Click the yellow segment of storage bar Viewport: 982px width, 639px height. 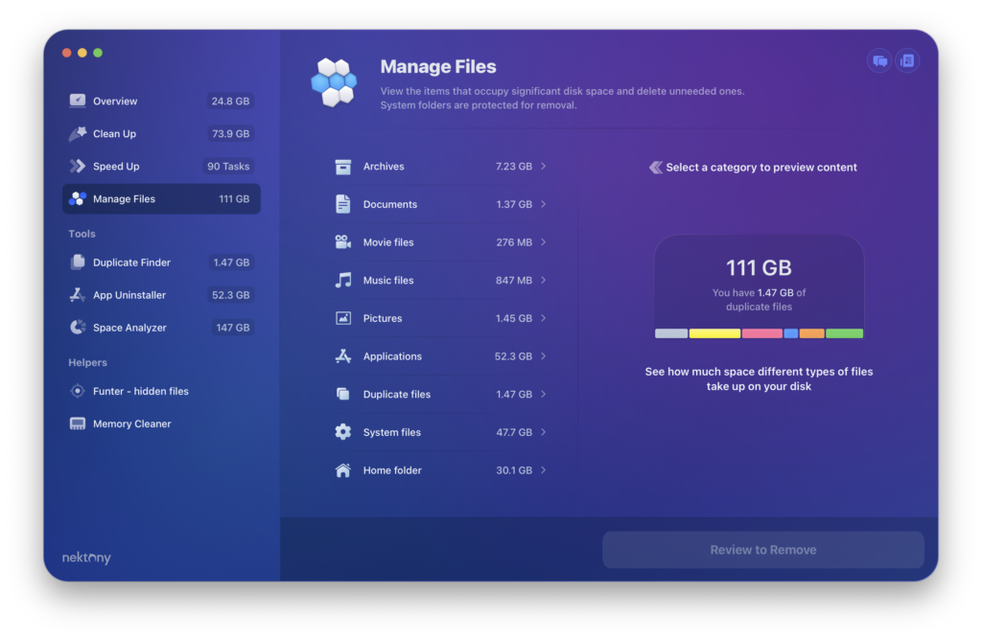coord(714,333)
